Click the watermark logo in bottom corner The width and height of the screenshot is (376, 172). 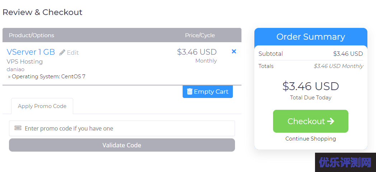(345, 162)
